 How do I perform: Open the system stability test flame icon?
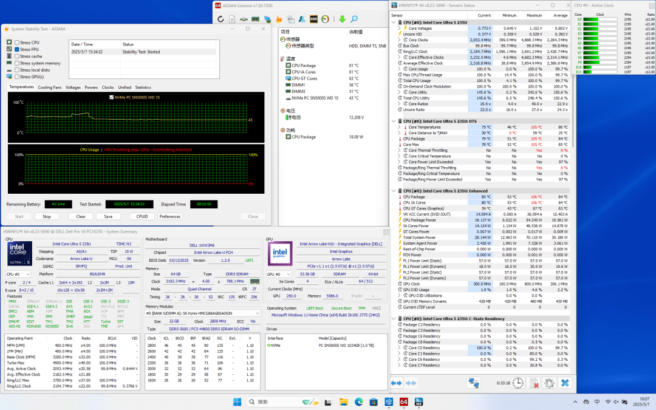(279, 19)
